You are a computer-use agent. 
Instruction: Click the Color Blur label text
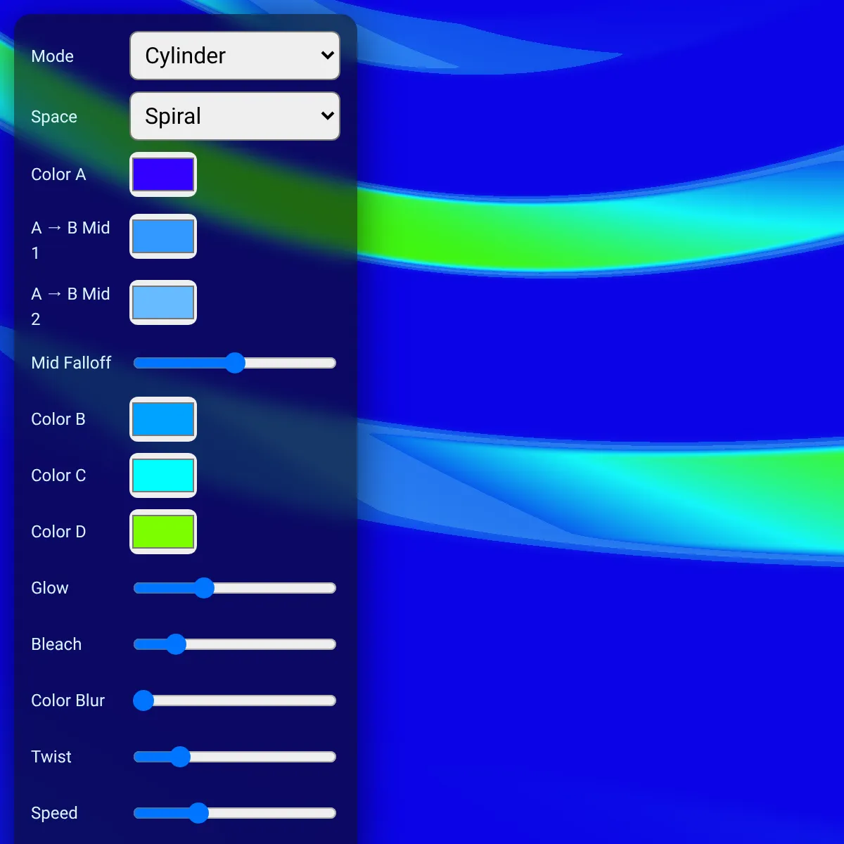click(68, 701)
